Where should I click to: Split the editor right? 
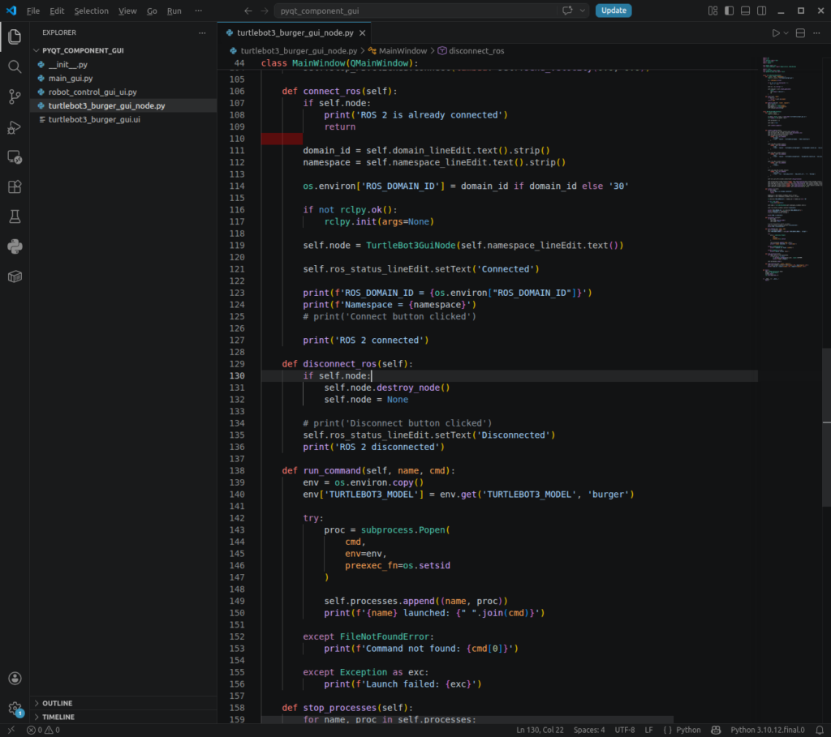(x=800, y=32)
